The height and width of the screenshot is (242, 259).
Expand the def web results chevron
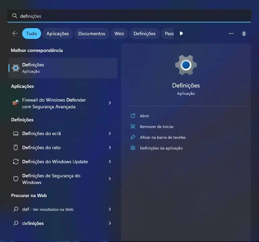pyautogui.click(x=110, y=209)
